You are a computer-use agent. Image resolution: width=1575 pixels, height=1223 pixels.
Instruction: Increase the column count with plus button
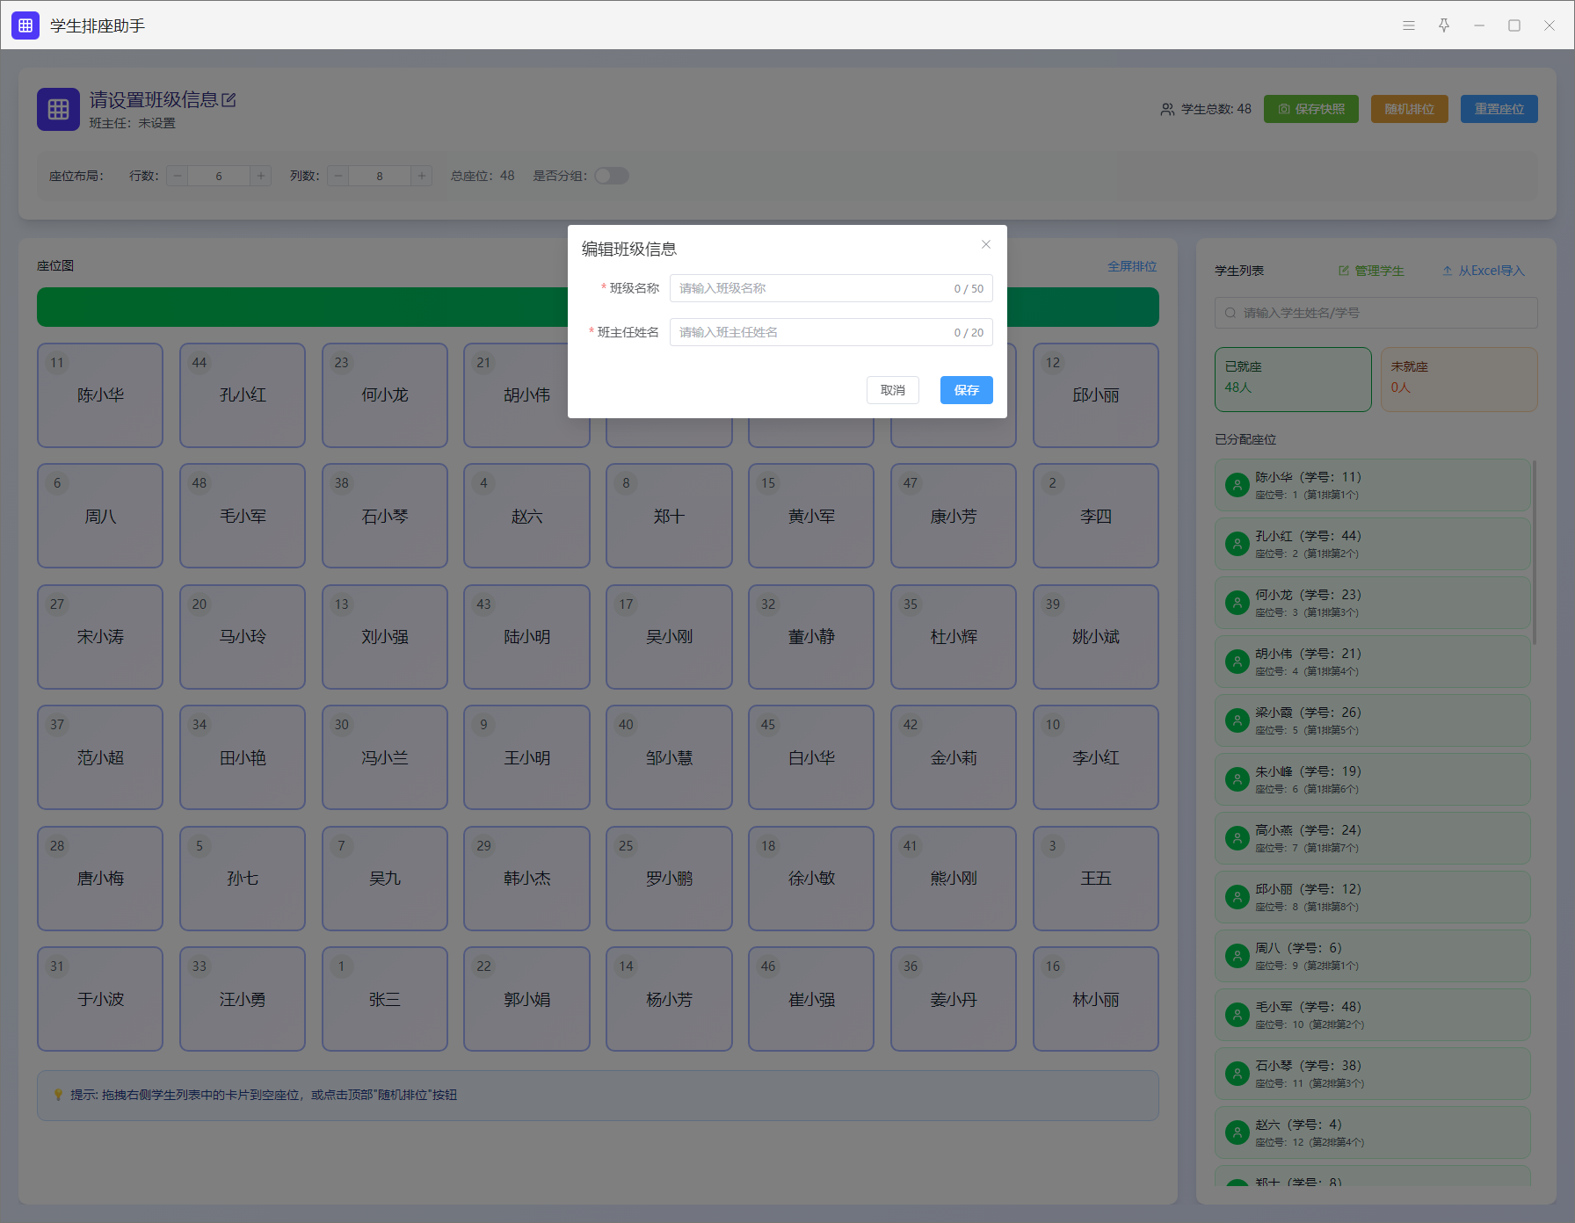pos(422,176)
